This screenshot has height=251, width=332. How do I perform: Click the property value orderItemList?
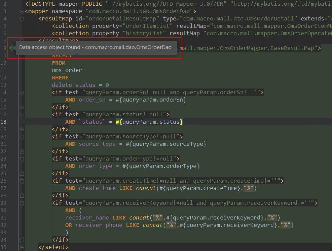148,26
